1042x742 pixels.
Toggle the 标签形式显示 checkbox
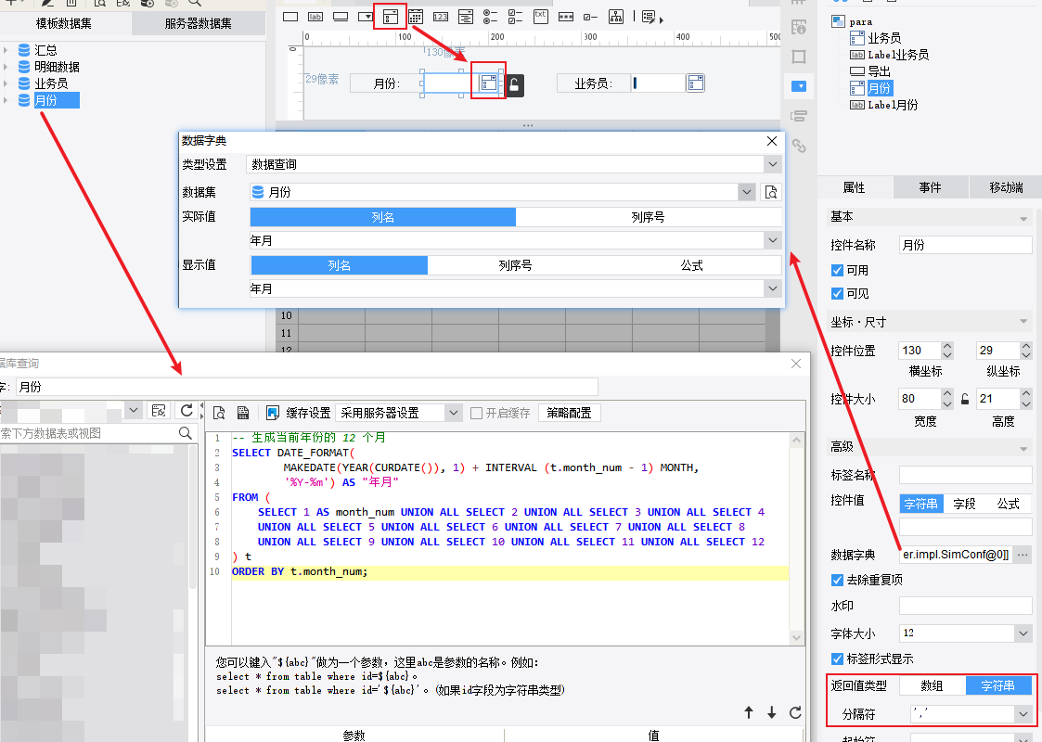coord(837,659)
